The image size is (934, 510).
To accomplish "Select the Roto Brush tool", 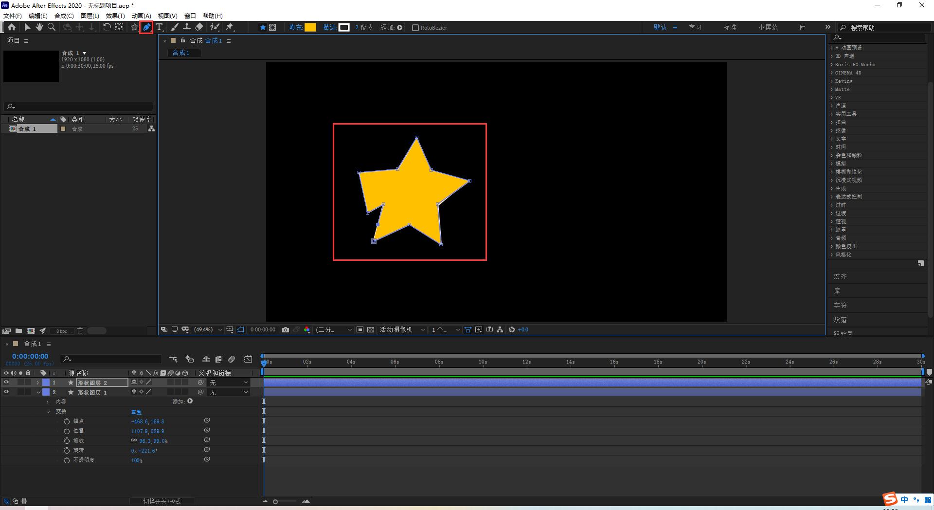I will click(x=215, y=27).
